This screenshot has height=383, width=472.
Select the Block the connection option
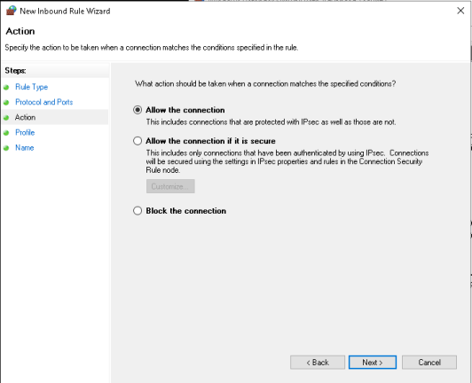[x=138, y=211]
